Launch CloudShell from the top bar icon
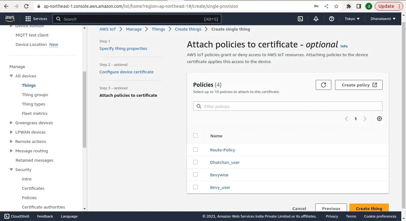The width and height of the screenshot is (406, 221). 300,19
